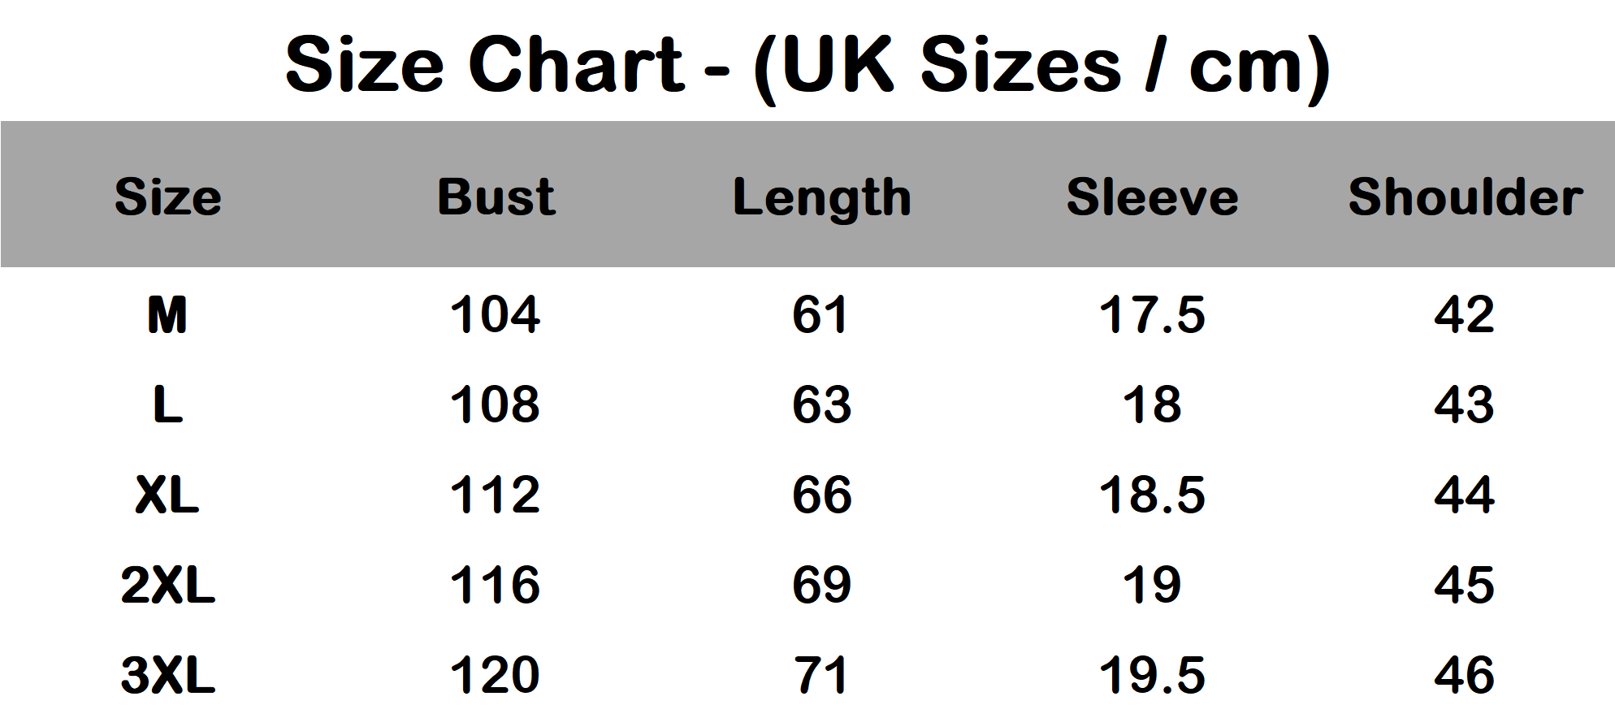Select shoulder value 46 for size 3XL
The image size is (1615, 718).
pyautogui.click(x=1464, y=675)
